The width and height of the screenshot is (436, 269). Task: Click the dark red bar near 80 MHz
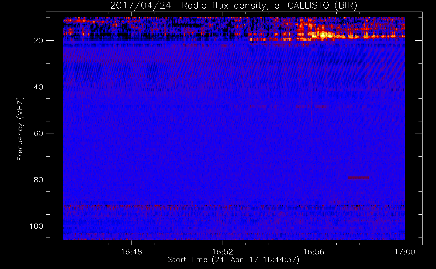click(x=358, y=178)
